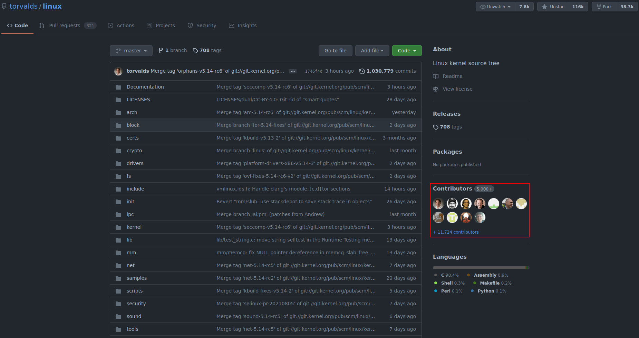Image resolution: width=639 pixels, height=338 pixels.
Task: Click the Star icon on Unstar button
Action: [x=544, y=7]
